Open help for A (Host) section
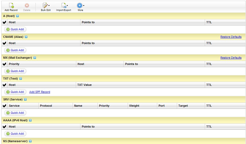 tap(17, 16)
